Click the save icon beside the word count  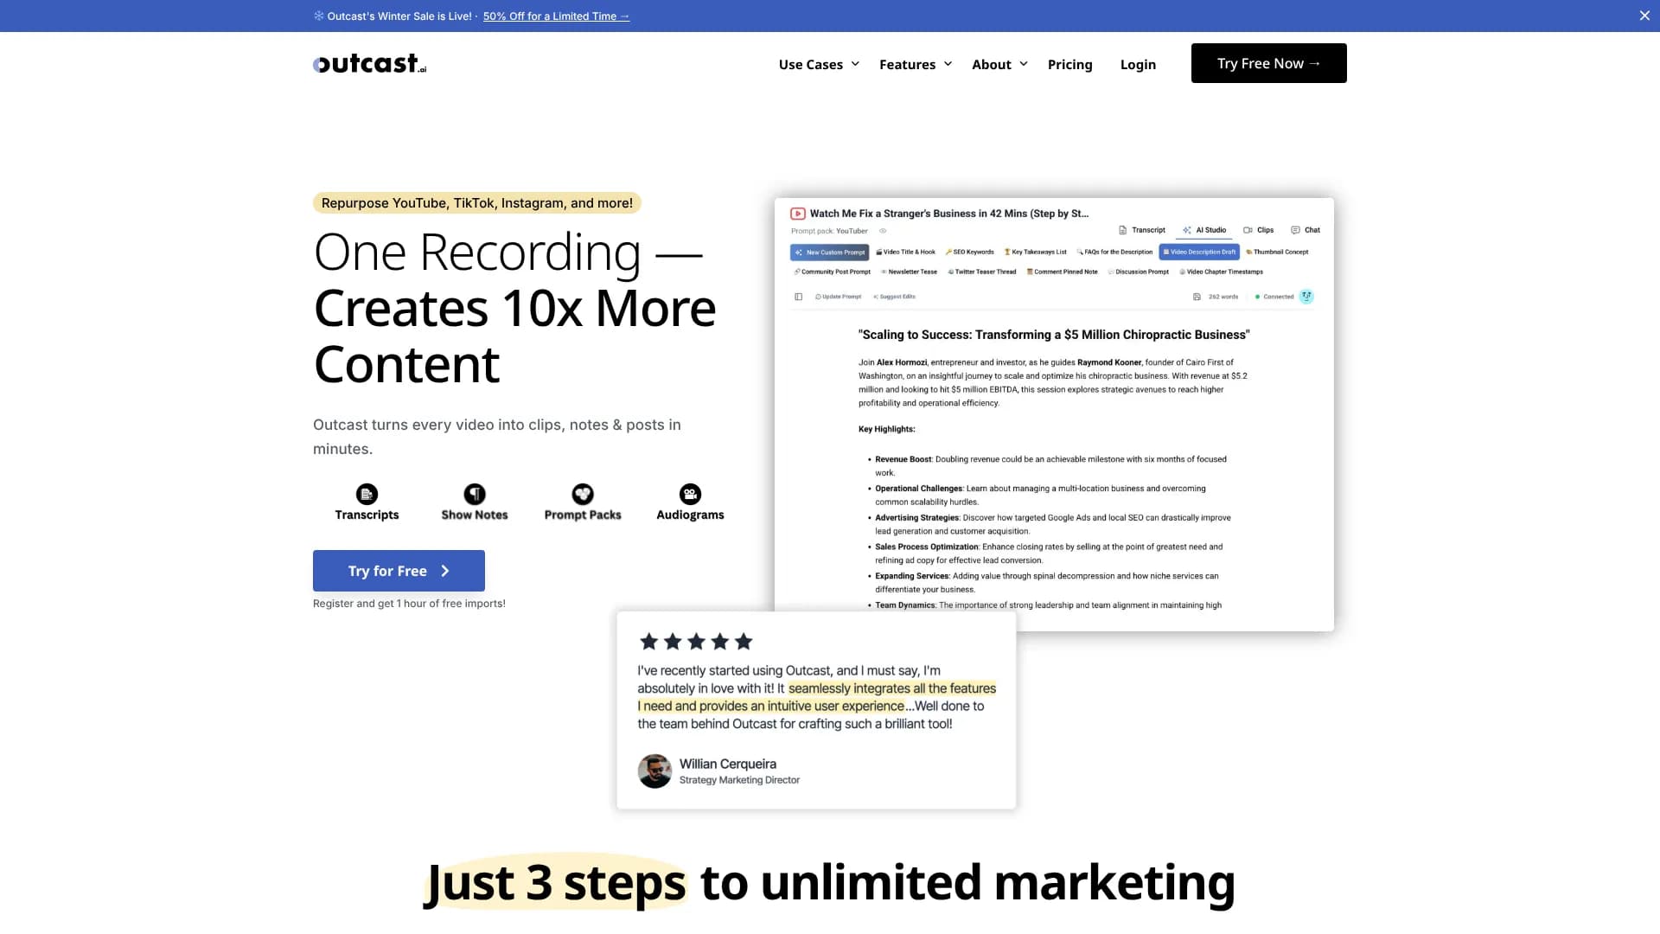coord(1197,297)
